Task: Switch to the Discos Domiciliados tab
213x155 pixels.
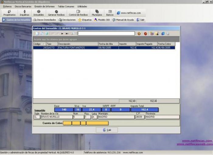Action: 44,20
